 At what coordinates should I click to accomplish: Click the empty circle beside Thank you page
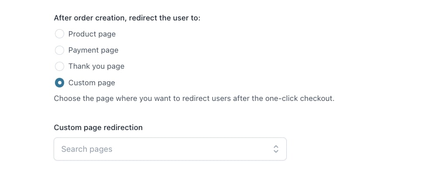click(x=59, y=67)
